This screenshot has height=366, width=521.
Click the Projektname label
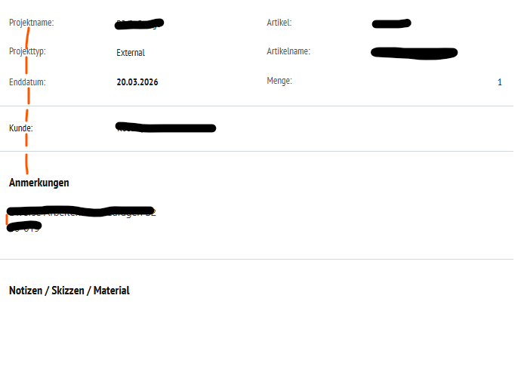point(31,23)
